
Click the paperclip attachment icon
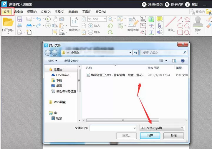click(160, 26)
